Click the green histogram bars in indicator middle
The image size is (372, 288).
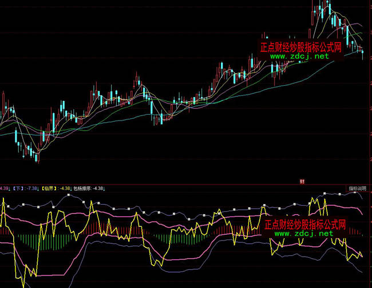tap(166, 238)
